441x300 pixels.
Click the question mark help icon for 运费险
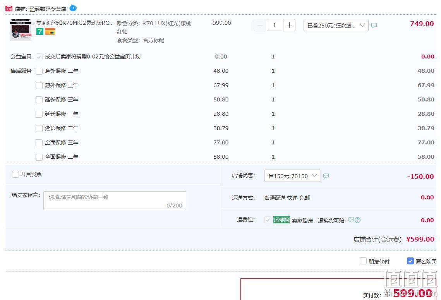(357, 220)
